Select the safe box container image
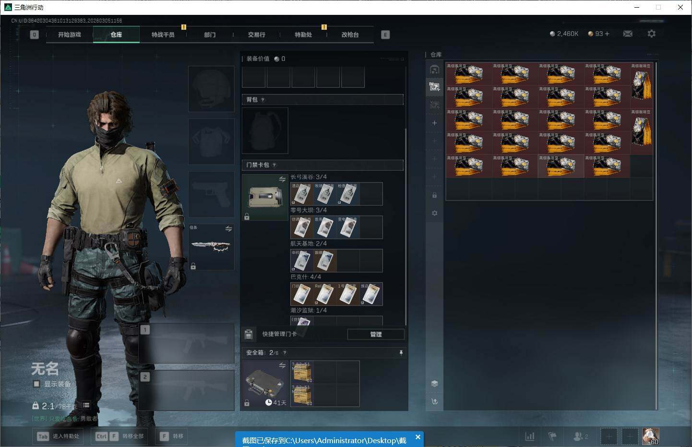Viewport: 692px width, 447px height. [x=265, y=384]
